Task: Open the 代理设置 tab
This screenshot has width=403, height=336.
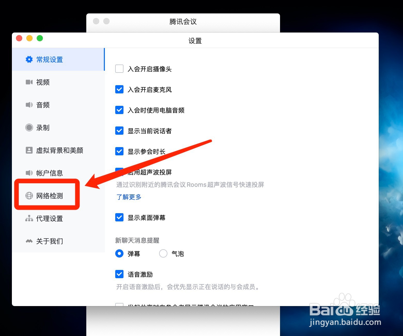Action: coord(58,218)
